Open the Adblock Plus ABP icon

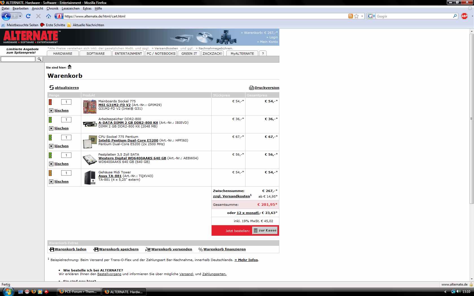point(464,16)
